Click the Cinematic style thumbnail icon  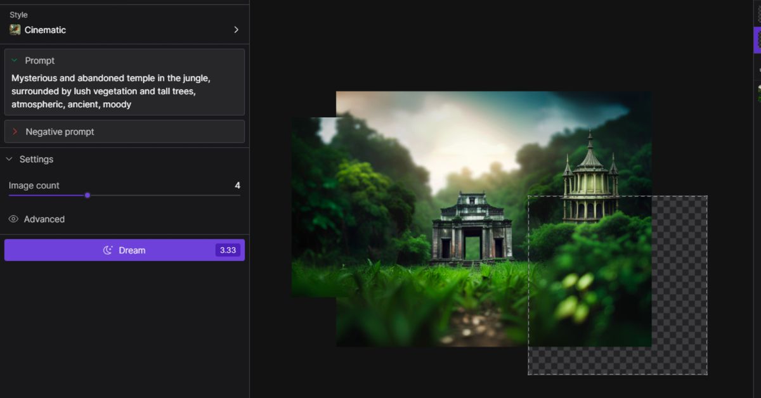pos(14,29)
